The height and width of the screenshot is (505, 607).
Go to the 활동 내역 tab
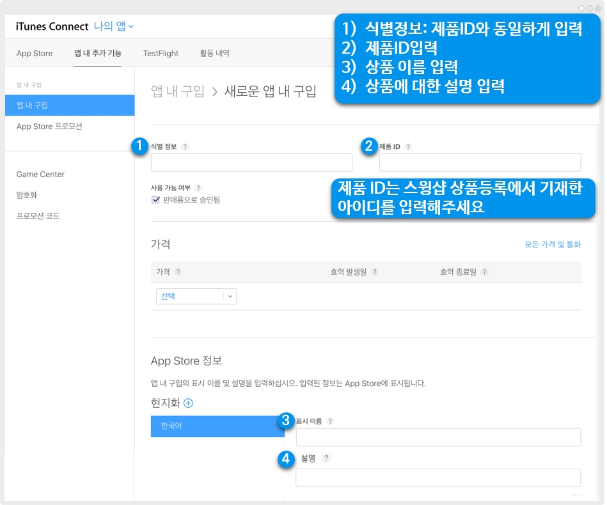[x=214, y=54]
